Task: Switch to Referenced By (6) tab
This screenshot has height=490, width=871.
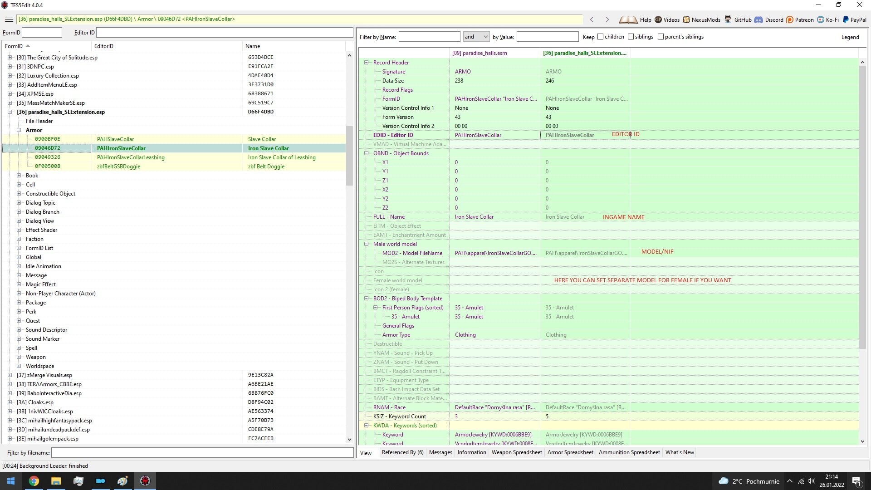Action: [402, 452]
